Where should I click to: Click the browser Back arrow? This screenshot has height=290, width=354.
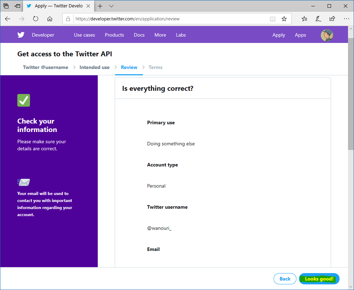8,19
